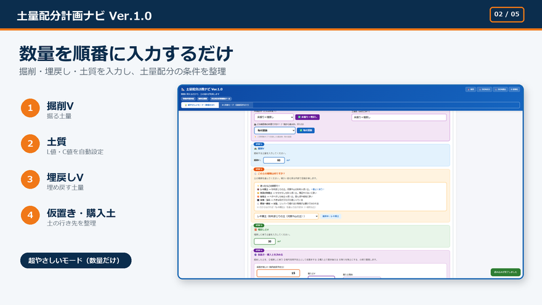Screen dimensions: 542x305
Task: Click the orange number 4 circle icon
Action: (x=30, y=215)
